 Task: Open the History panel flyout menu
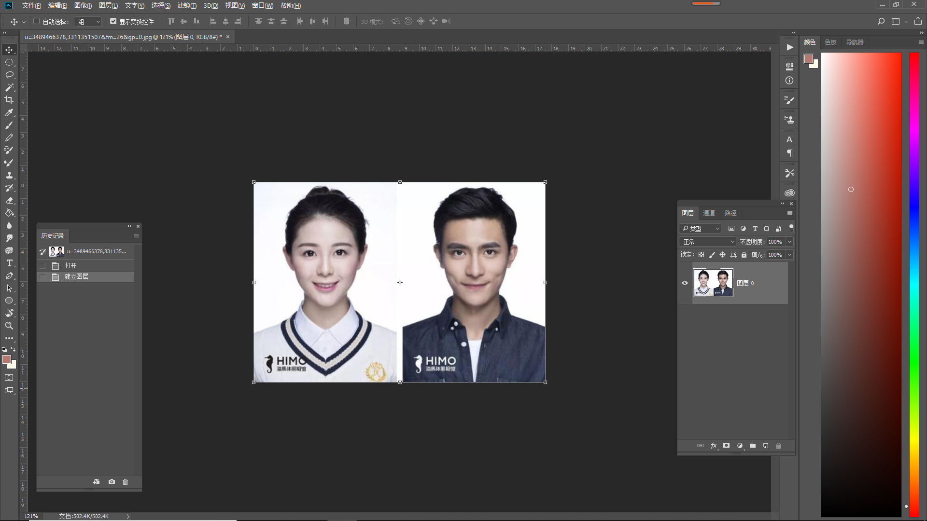137,236
